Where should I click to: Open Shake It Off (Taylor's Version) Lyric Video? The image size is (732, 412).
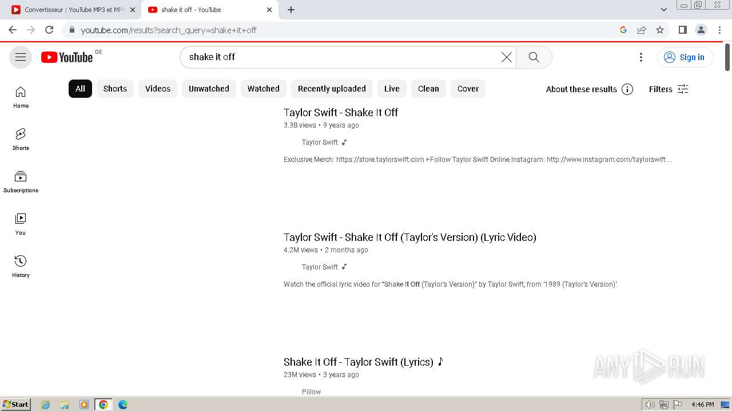coord(410,237)
